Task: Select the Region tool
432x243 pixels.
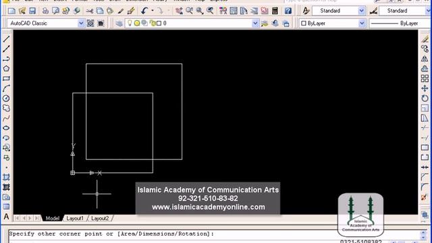Action: pyautogui.click(x=6, y=197)
